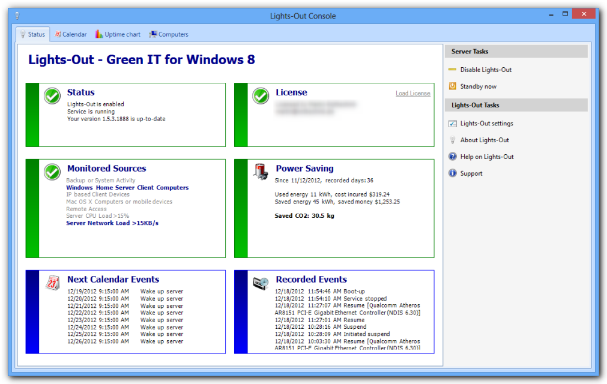
Task: Open About Lights-Out
Action: click(x=485, y=140)
